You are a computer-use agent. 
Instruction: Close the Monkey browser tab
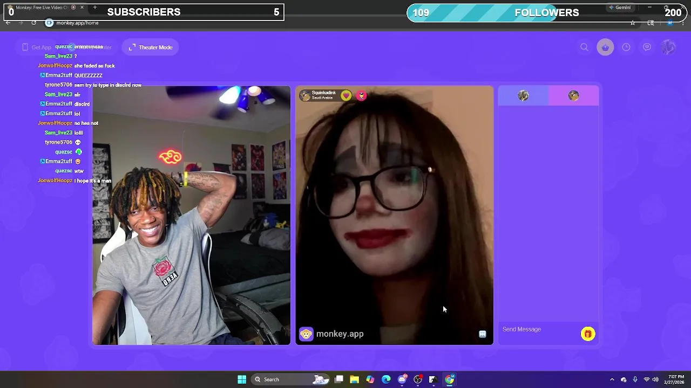(82, 8)
